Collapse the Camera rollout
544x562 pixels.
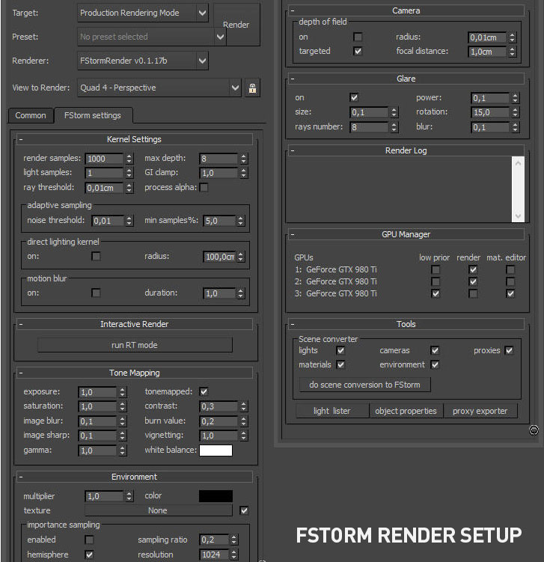point(293,10)
